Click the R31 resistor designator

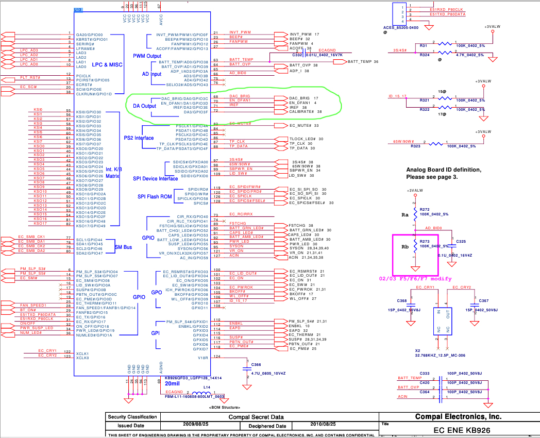point(423,46)
